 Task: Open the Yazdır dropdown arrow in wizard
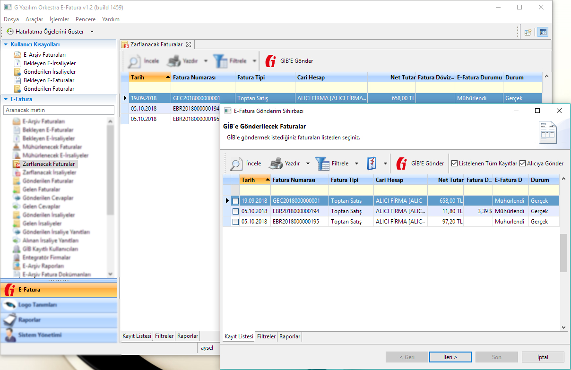[x=308, y=164]
